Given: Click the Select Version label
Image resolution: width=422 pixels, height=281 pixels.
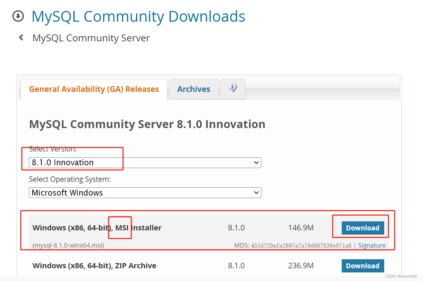Looking at the screenshot, I should pos(53,149).
